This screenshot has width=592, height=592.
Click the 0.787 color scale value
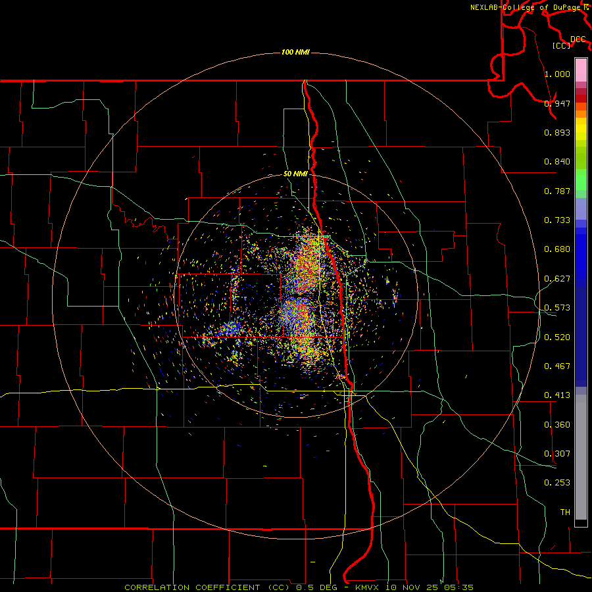(x=557, y=191)
